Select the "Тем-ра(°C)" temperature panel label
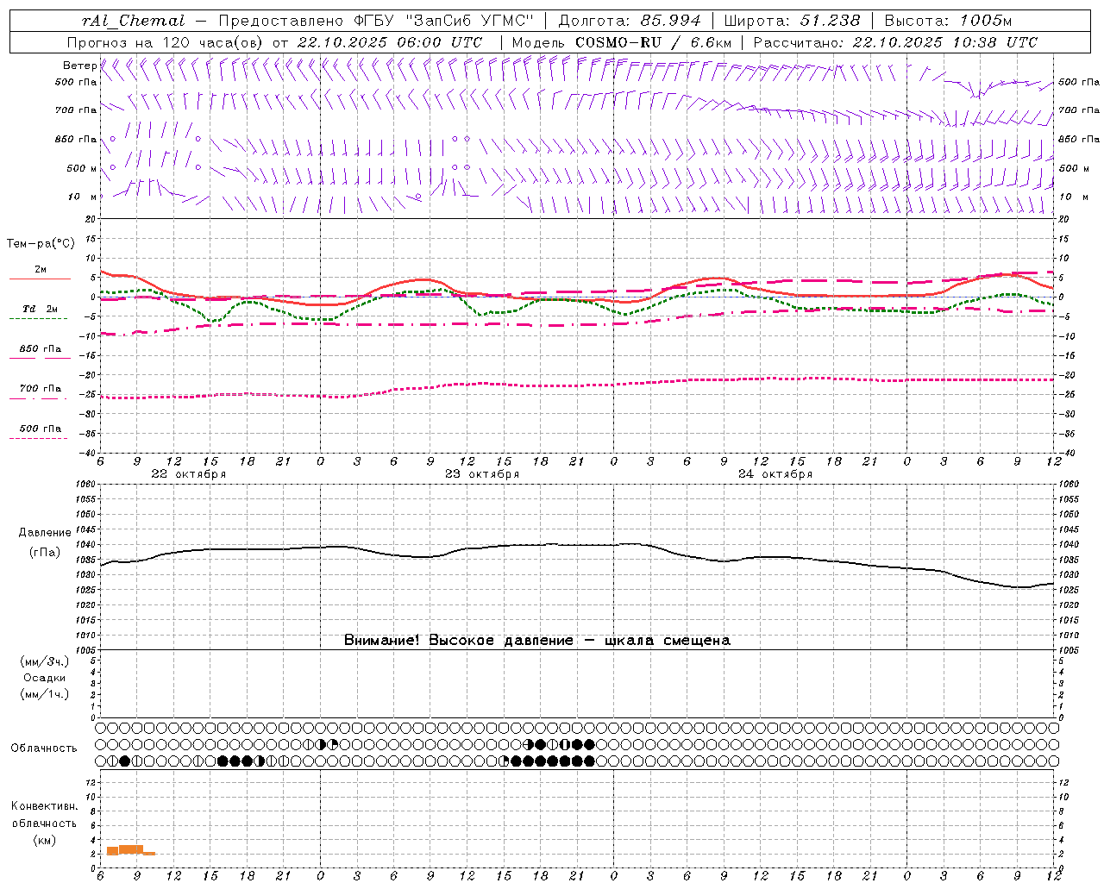Image resolution: width=1104 pixels, height=883 pixels. tap(41, 244)
